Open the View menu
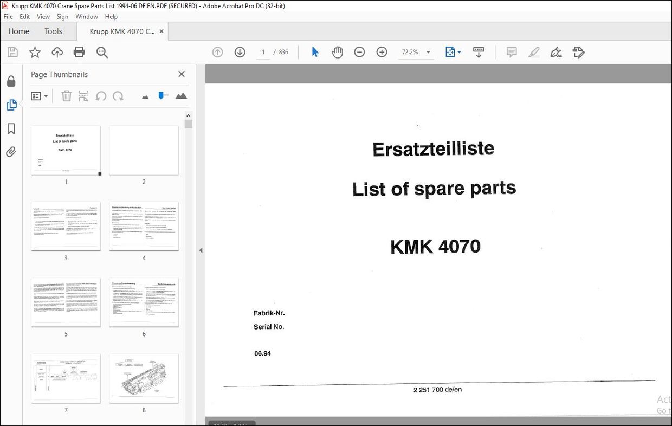 point(43,16)
